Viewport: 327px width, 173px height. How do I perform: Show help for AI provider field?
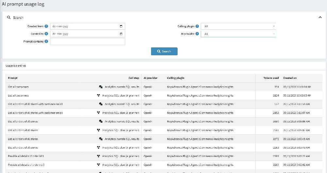(197, 34)
